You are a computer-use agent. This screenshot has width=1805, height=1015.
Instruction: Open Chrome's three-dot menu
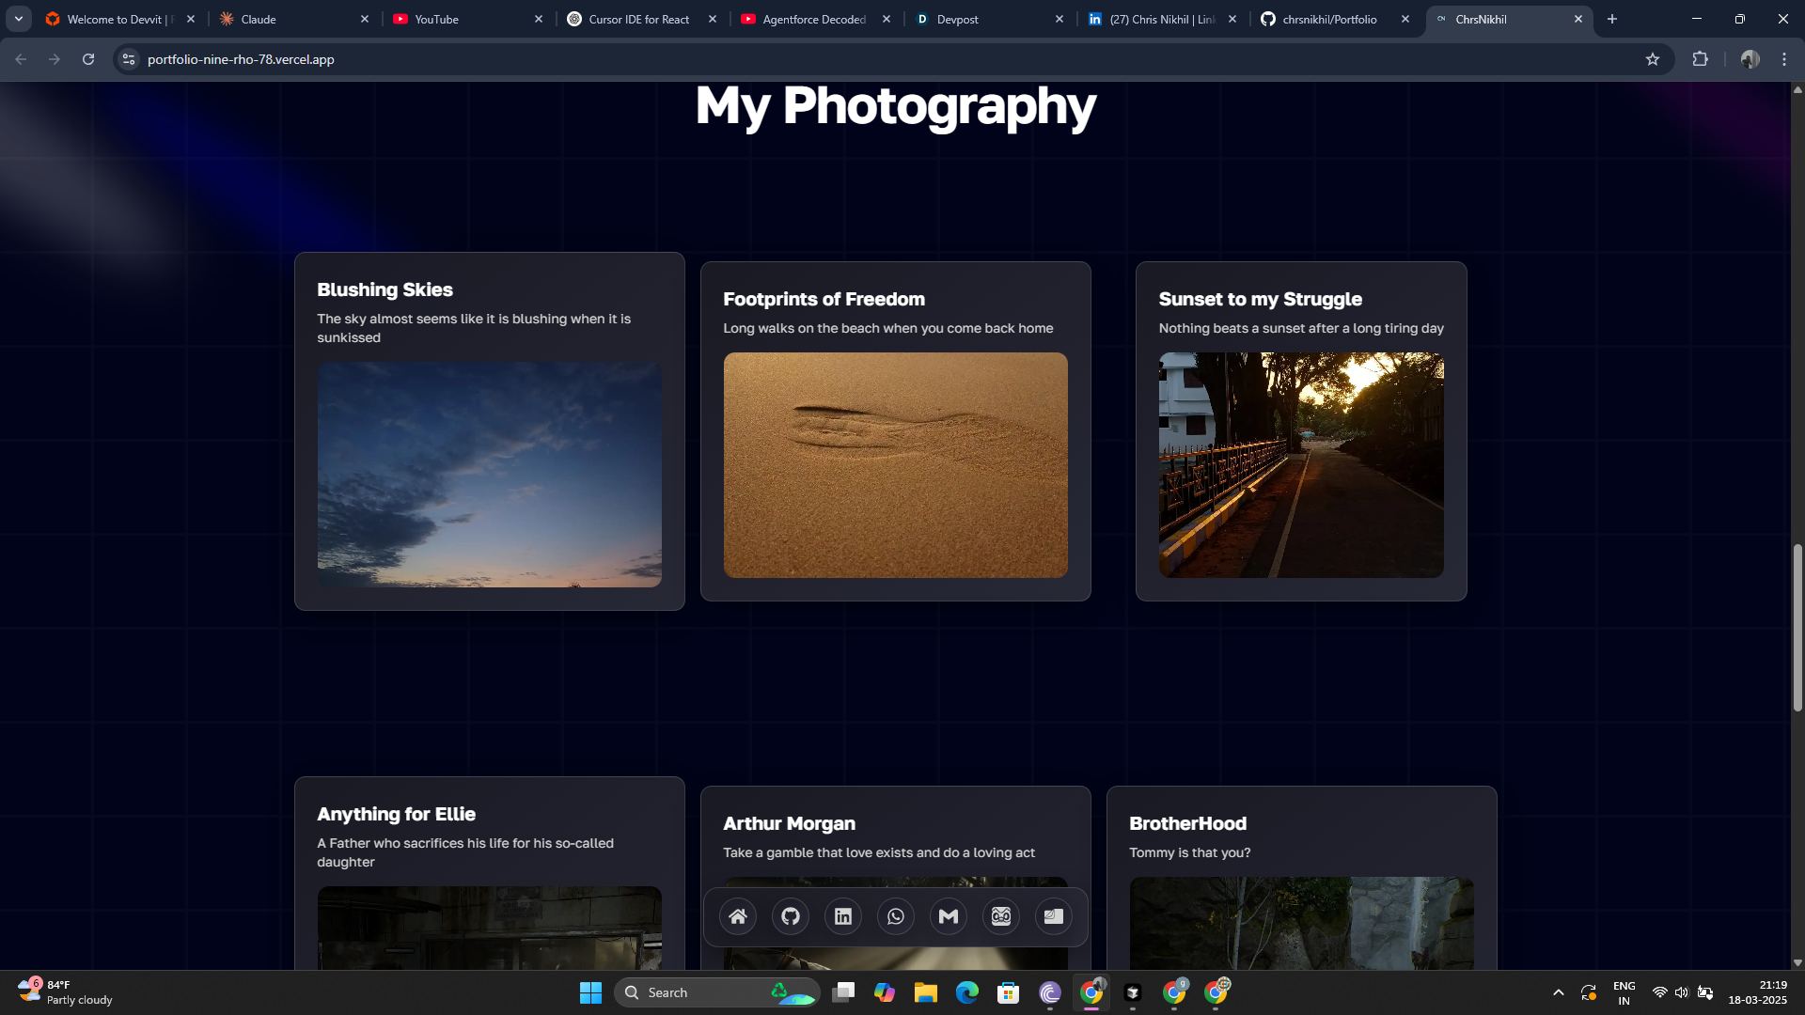(x=1784, y=59)
